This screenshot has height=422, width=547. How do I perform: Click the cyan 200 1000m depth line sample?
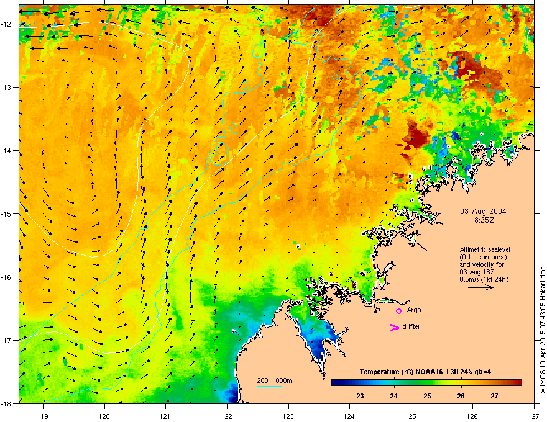coord(269,386)
